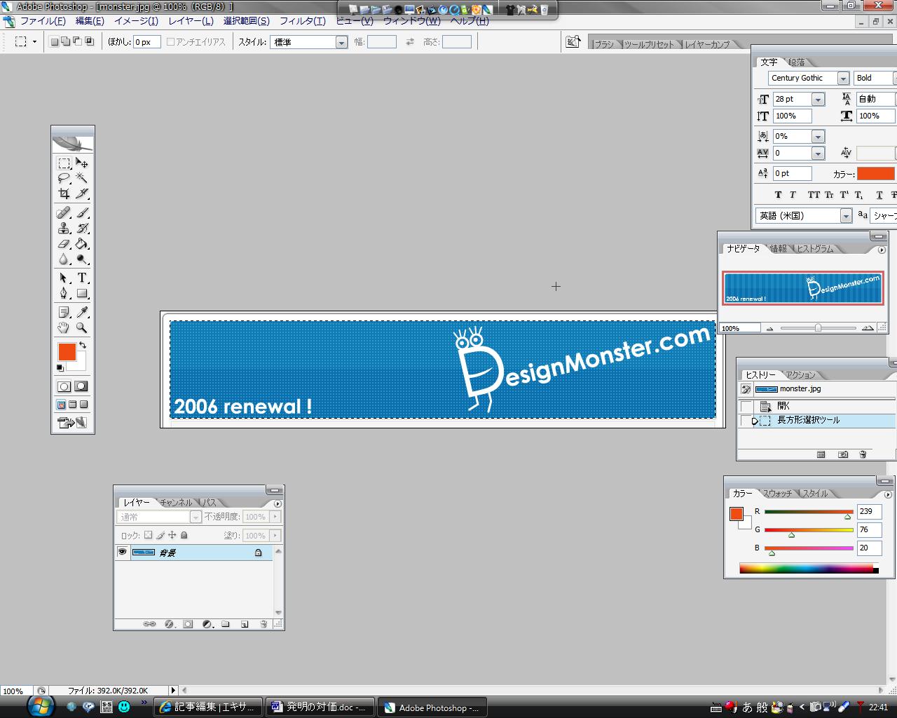Screen dimensions: 897x718
Task: Select the Rectangular Marquee tool in toolbox
Action: [x=64, y=163]
